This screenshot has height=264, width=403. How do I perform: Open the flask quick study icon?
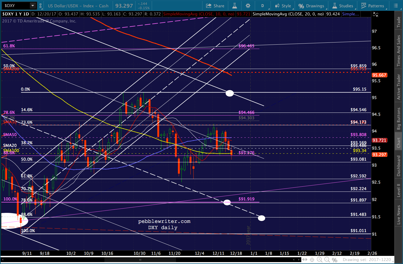(235, 6)
